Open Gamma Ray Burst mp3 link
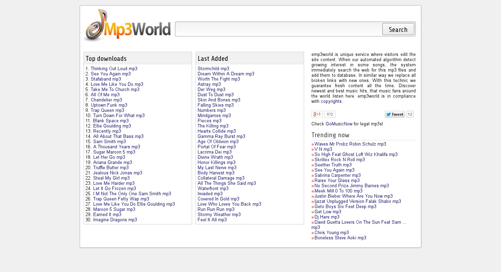501x272 pixels. [221, 137]
